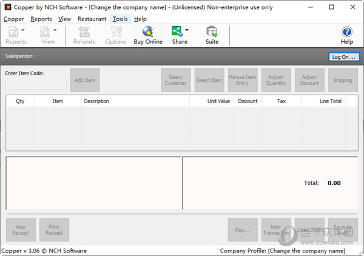Click the Total value 0.00

coord(334,183)
